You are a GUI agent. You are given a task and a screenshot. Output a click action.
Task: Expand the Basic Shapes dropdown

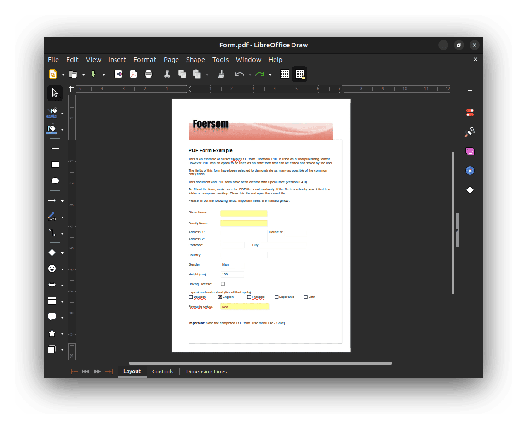coord(62,253)
